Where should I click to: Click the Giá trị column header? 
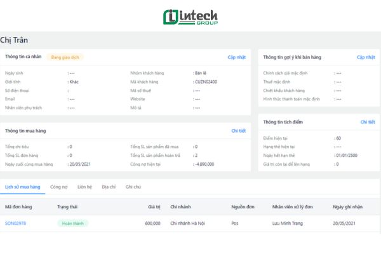154,206
